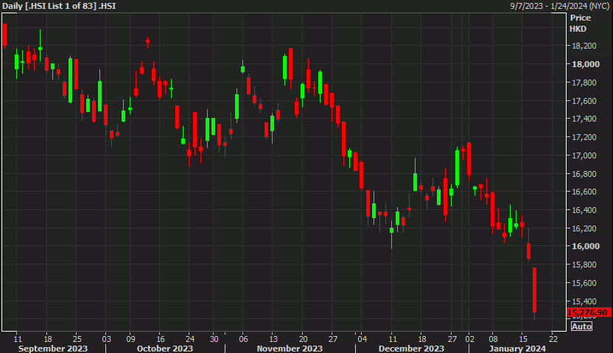Click the 17,600 price axis label
This screenshot has width=613, height=353.
[584, 101]
